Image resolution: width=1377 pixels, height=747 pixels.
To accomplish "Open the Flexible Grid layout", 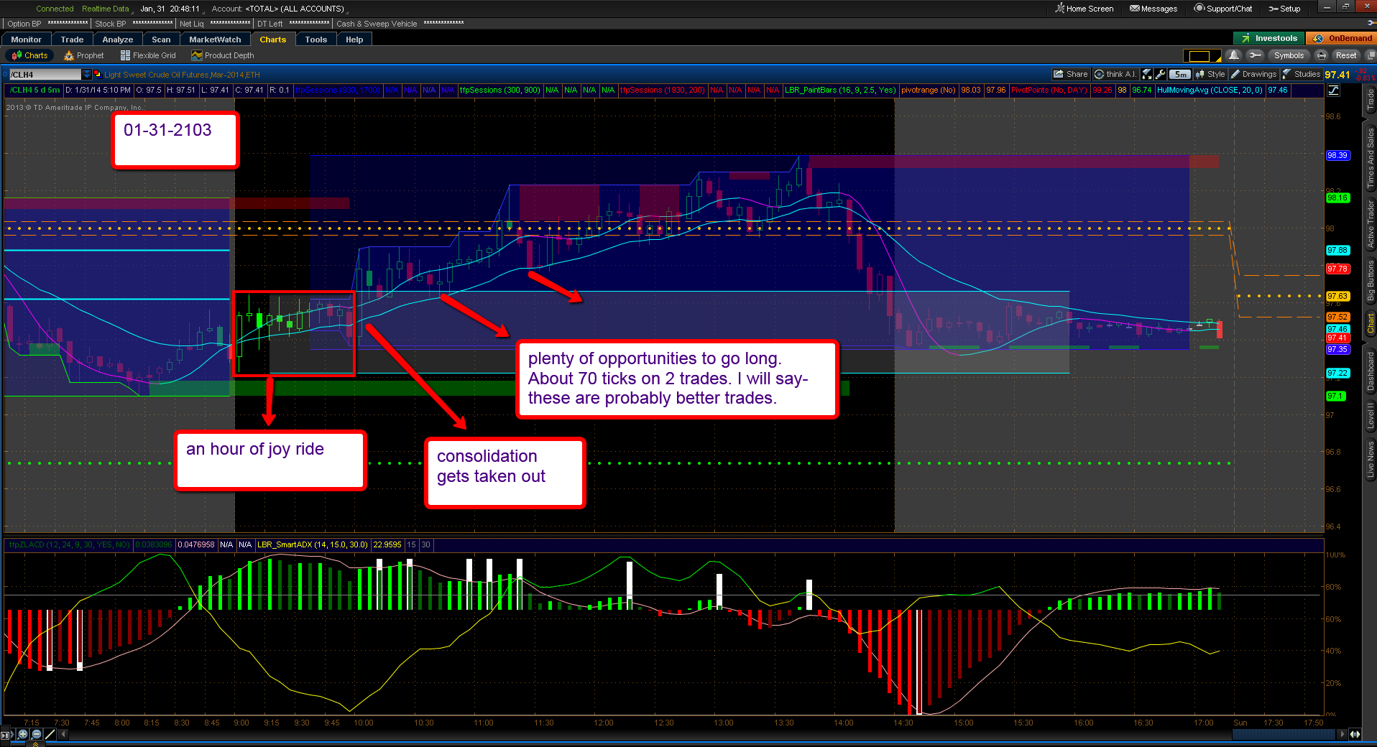I will (148, 55).
